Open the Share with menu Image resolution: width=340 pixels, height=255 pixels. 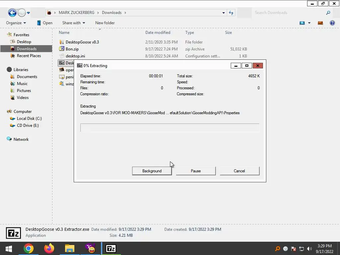click(x=73, y=23)
